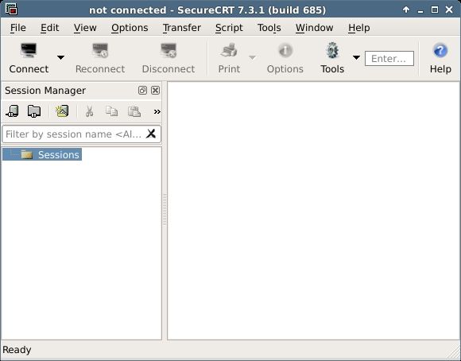Open the Transfer menu
This screenshot has width=461, height=361.
(x=182, y=28)
